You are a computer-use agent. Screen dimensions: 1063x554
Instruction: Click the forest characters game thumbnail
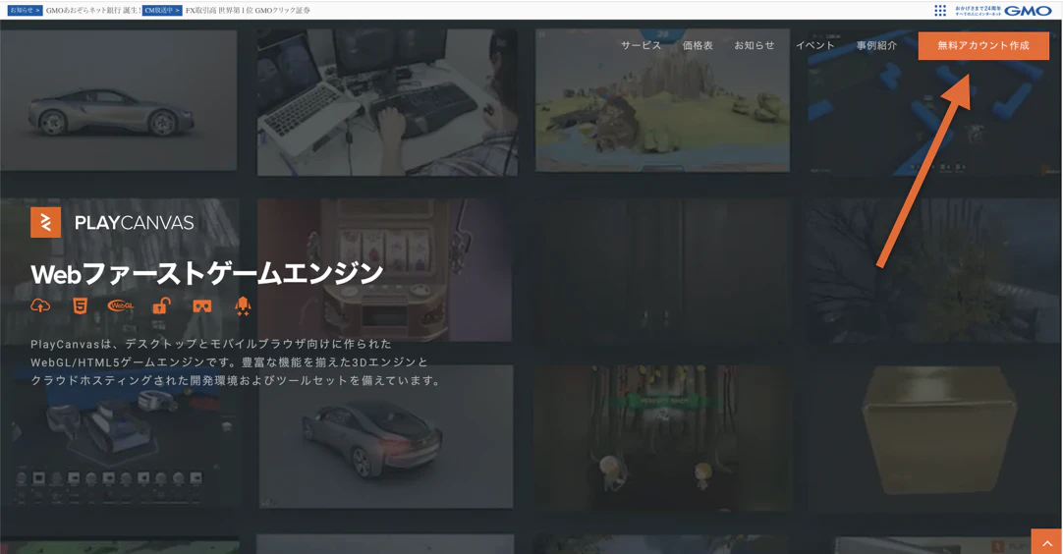[662, 438]
